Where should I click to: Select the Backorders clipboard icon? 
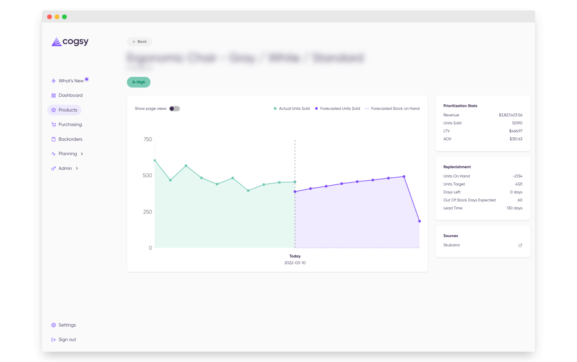[x=53, y=139]
